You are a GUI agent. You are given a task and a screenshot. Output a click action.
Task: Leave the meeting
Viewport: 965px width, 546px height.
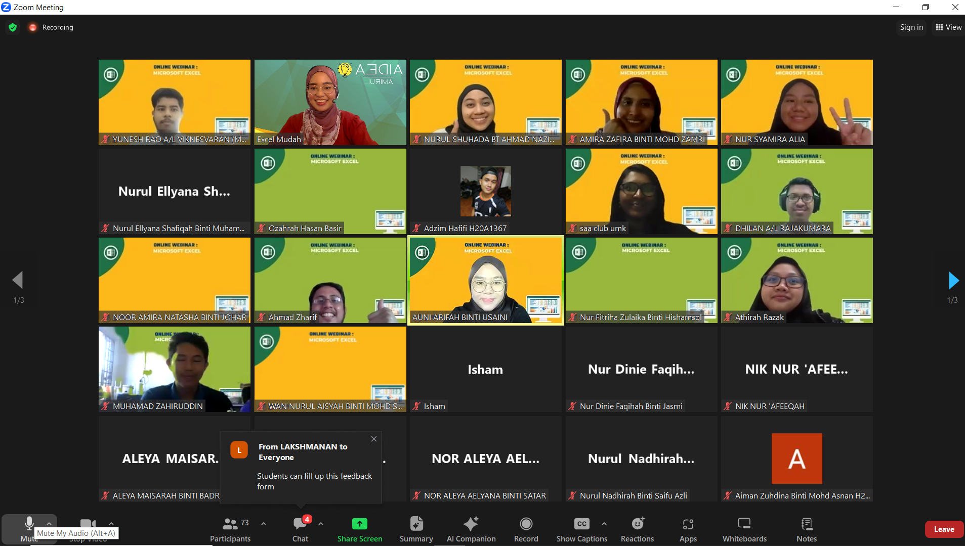(x=943, y=529)
